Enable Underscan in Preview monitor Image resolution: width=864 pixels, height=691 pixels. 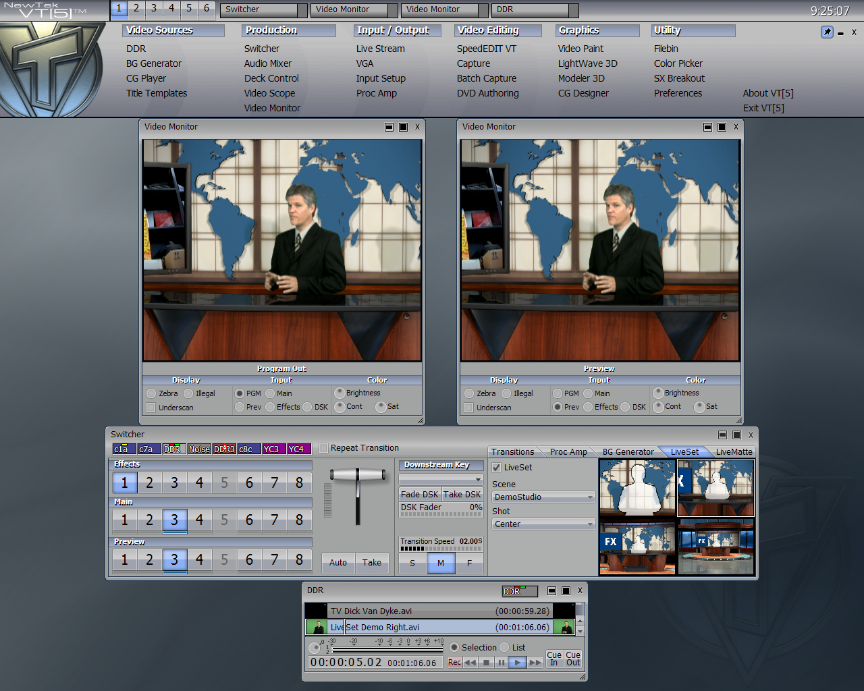pyautogui.click(x=469, y=408)
